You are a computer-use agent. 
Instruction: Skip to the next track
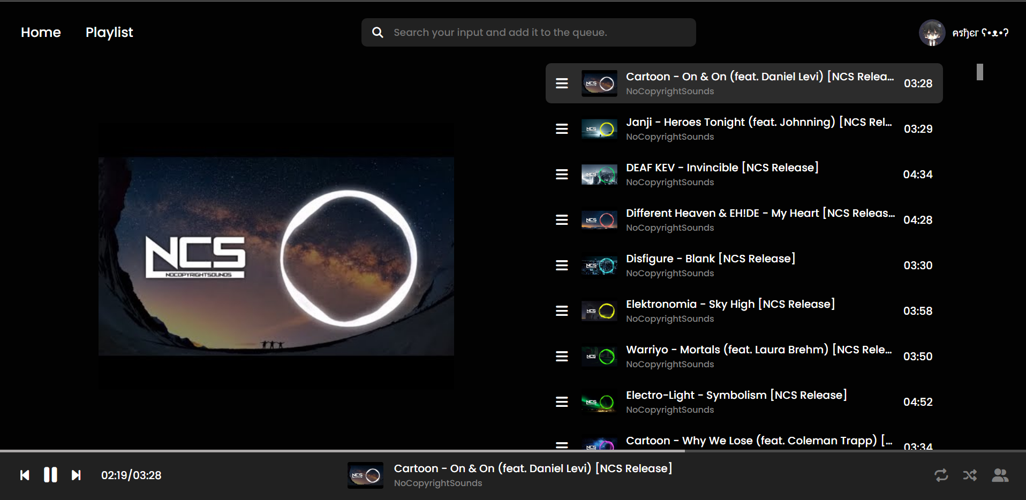(x=76, y=475)
